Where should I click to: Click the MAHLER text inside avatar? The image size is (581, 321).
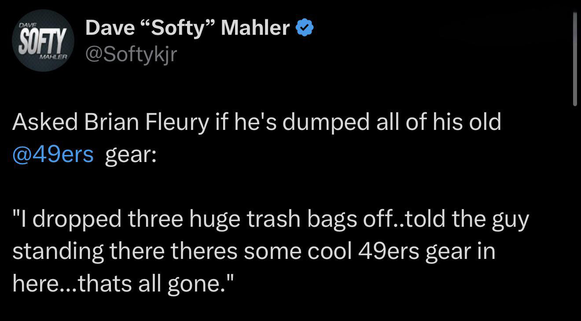tap(53, 57)
